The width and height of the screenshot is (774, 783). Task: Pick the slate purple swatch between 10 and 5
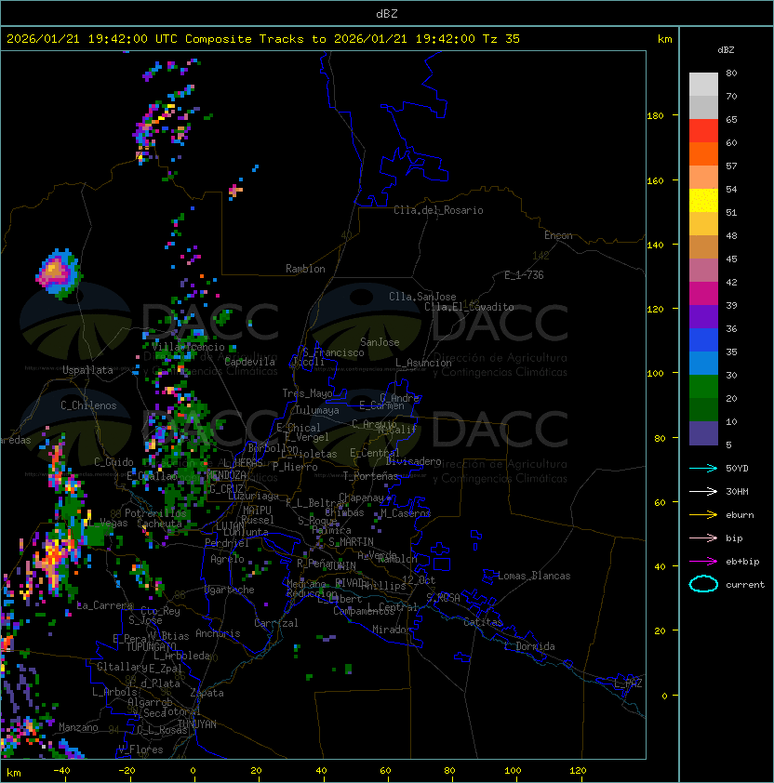click(703, 433)
